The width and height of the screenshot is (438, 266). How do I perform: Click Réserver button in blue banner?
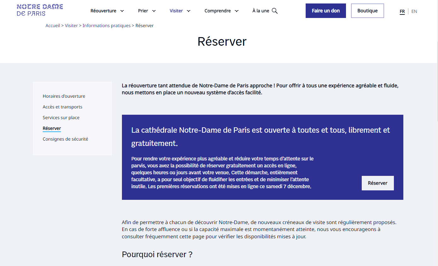377,183
